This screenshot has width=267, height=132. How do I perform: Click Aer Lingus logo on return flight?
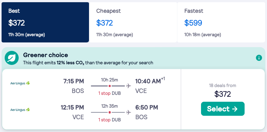pos(20,110)
